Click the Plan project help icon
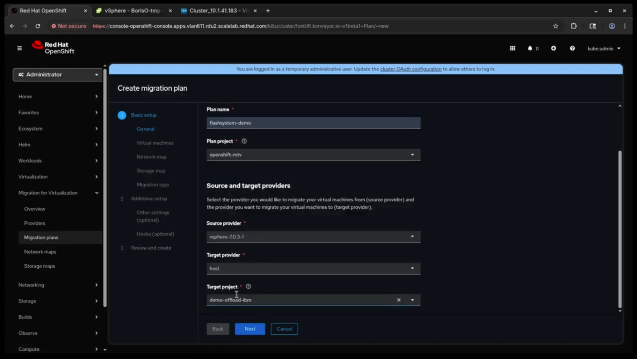637x359 pixels. click(x=244, y=141)
